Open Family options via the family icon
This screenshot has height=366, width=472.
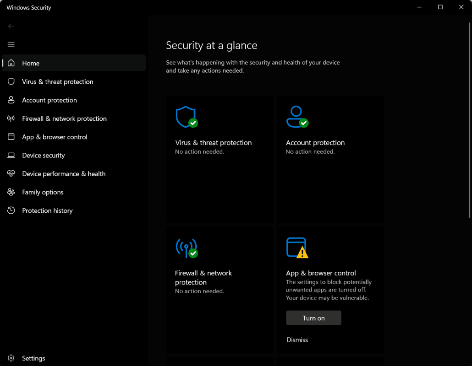[x=11, y=192]
